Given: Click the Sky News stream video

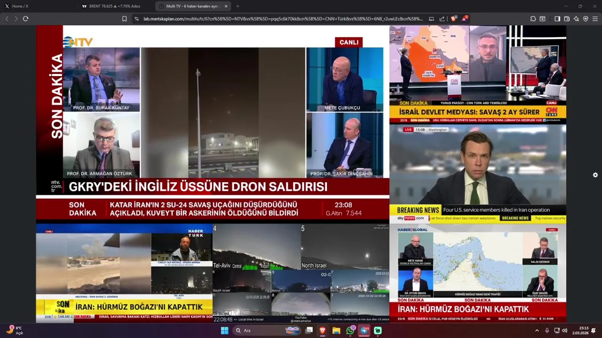Looking at the screenshot, I should (x=478, y=174).
